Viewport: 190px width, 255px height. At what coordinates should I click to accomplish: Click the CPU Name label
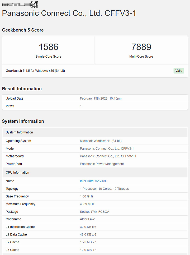coord(10,181)
